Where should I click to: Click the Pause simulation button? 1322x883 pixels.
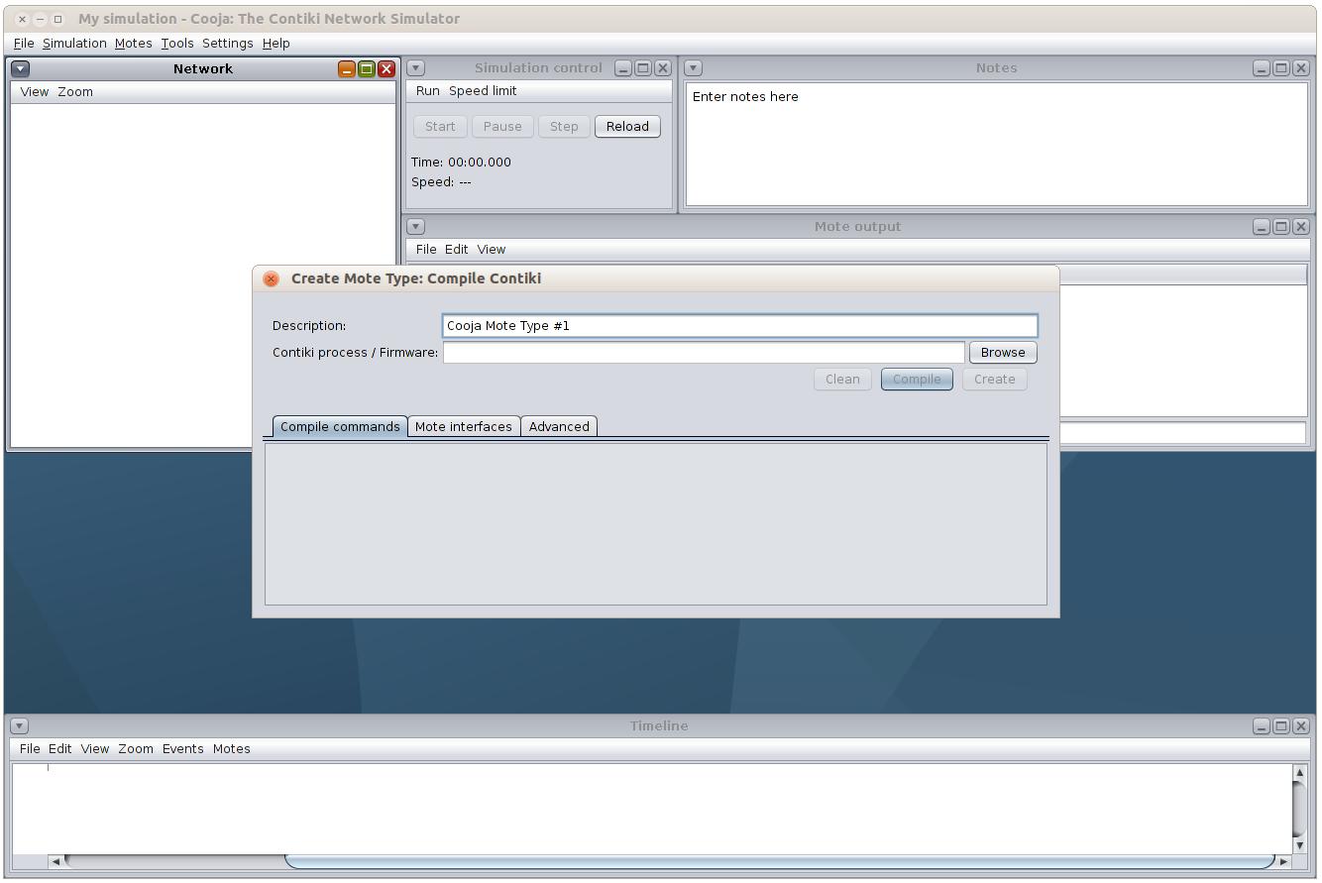coord(502,127)
